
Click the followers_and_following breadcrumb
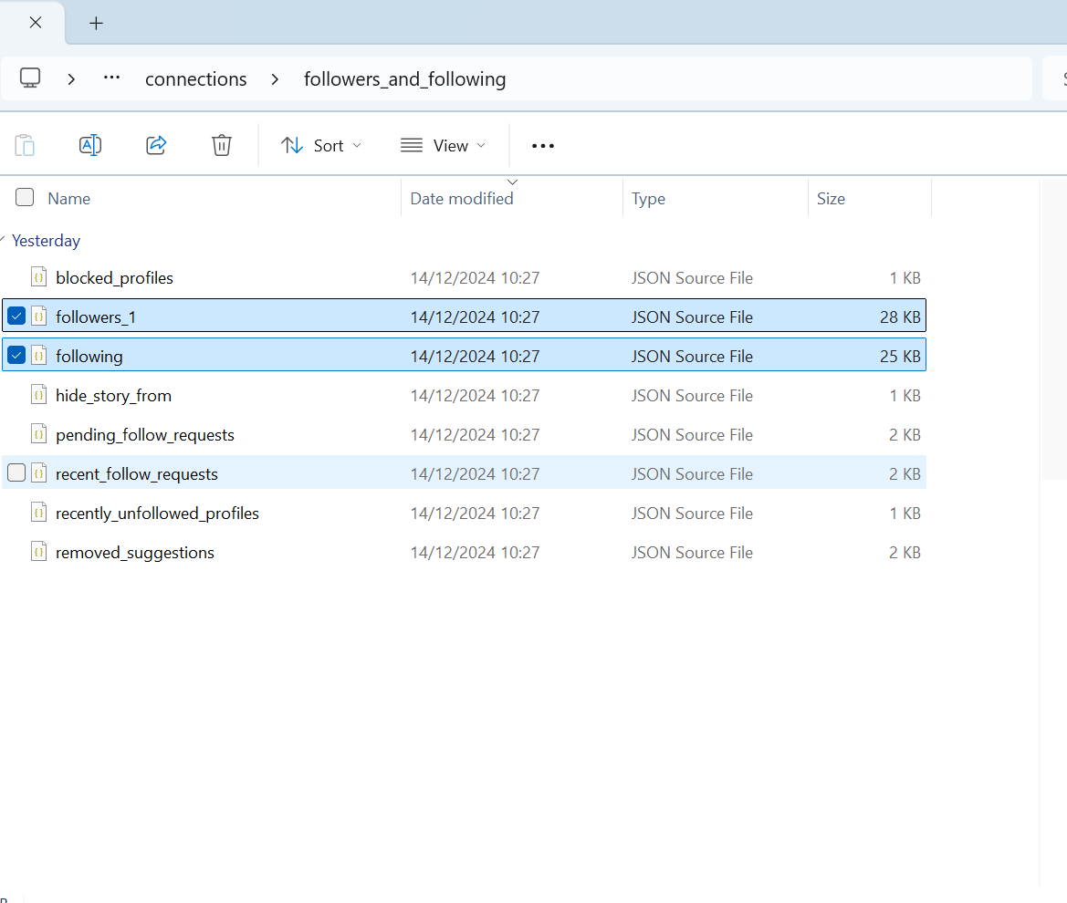405,78
